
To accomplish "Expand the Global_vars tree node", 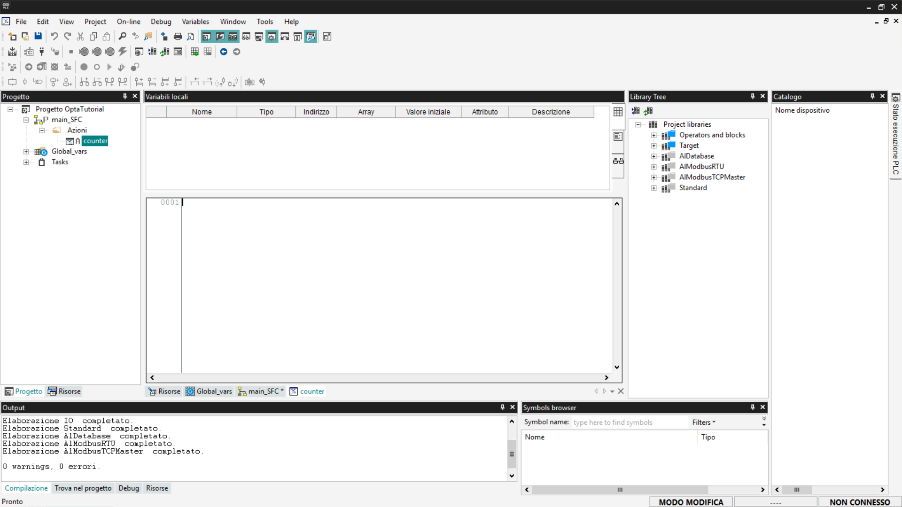I will tap(26, 152).
